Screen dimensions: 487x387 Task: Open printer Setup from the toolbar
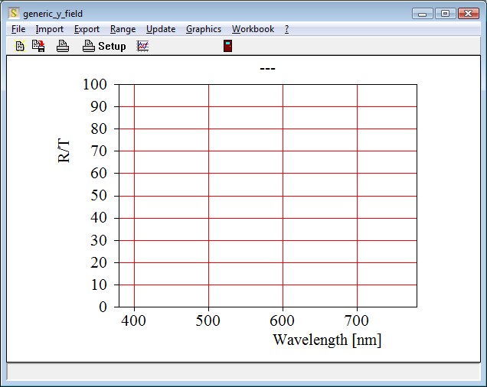point(104,46)
